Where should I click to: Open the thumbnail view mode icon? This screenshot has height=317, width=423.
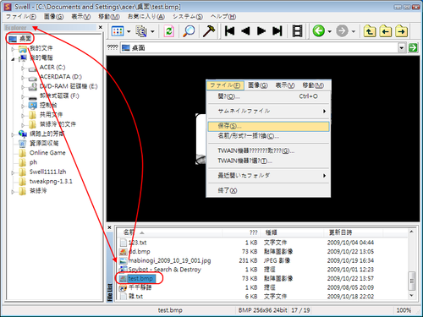click(x=118, y=31)
